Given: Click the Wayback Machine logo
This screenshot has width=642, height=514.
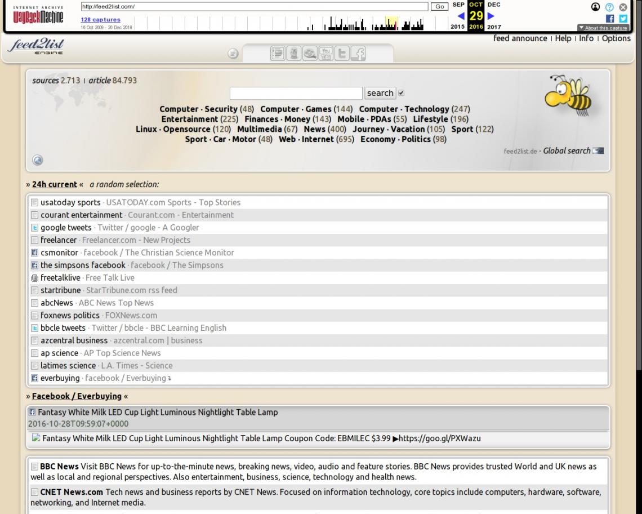Looking at the screenshot, I should click(38, 15).
